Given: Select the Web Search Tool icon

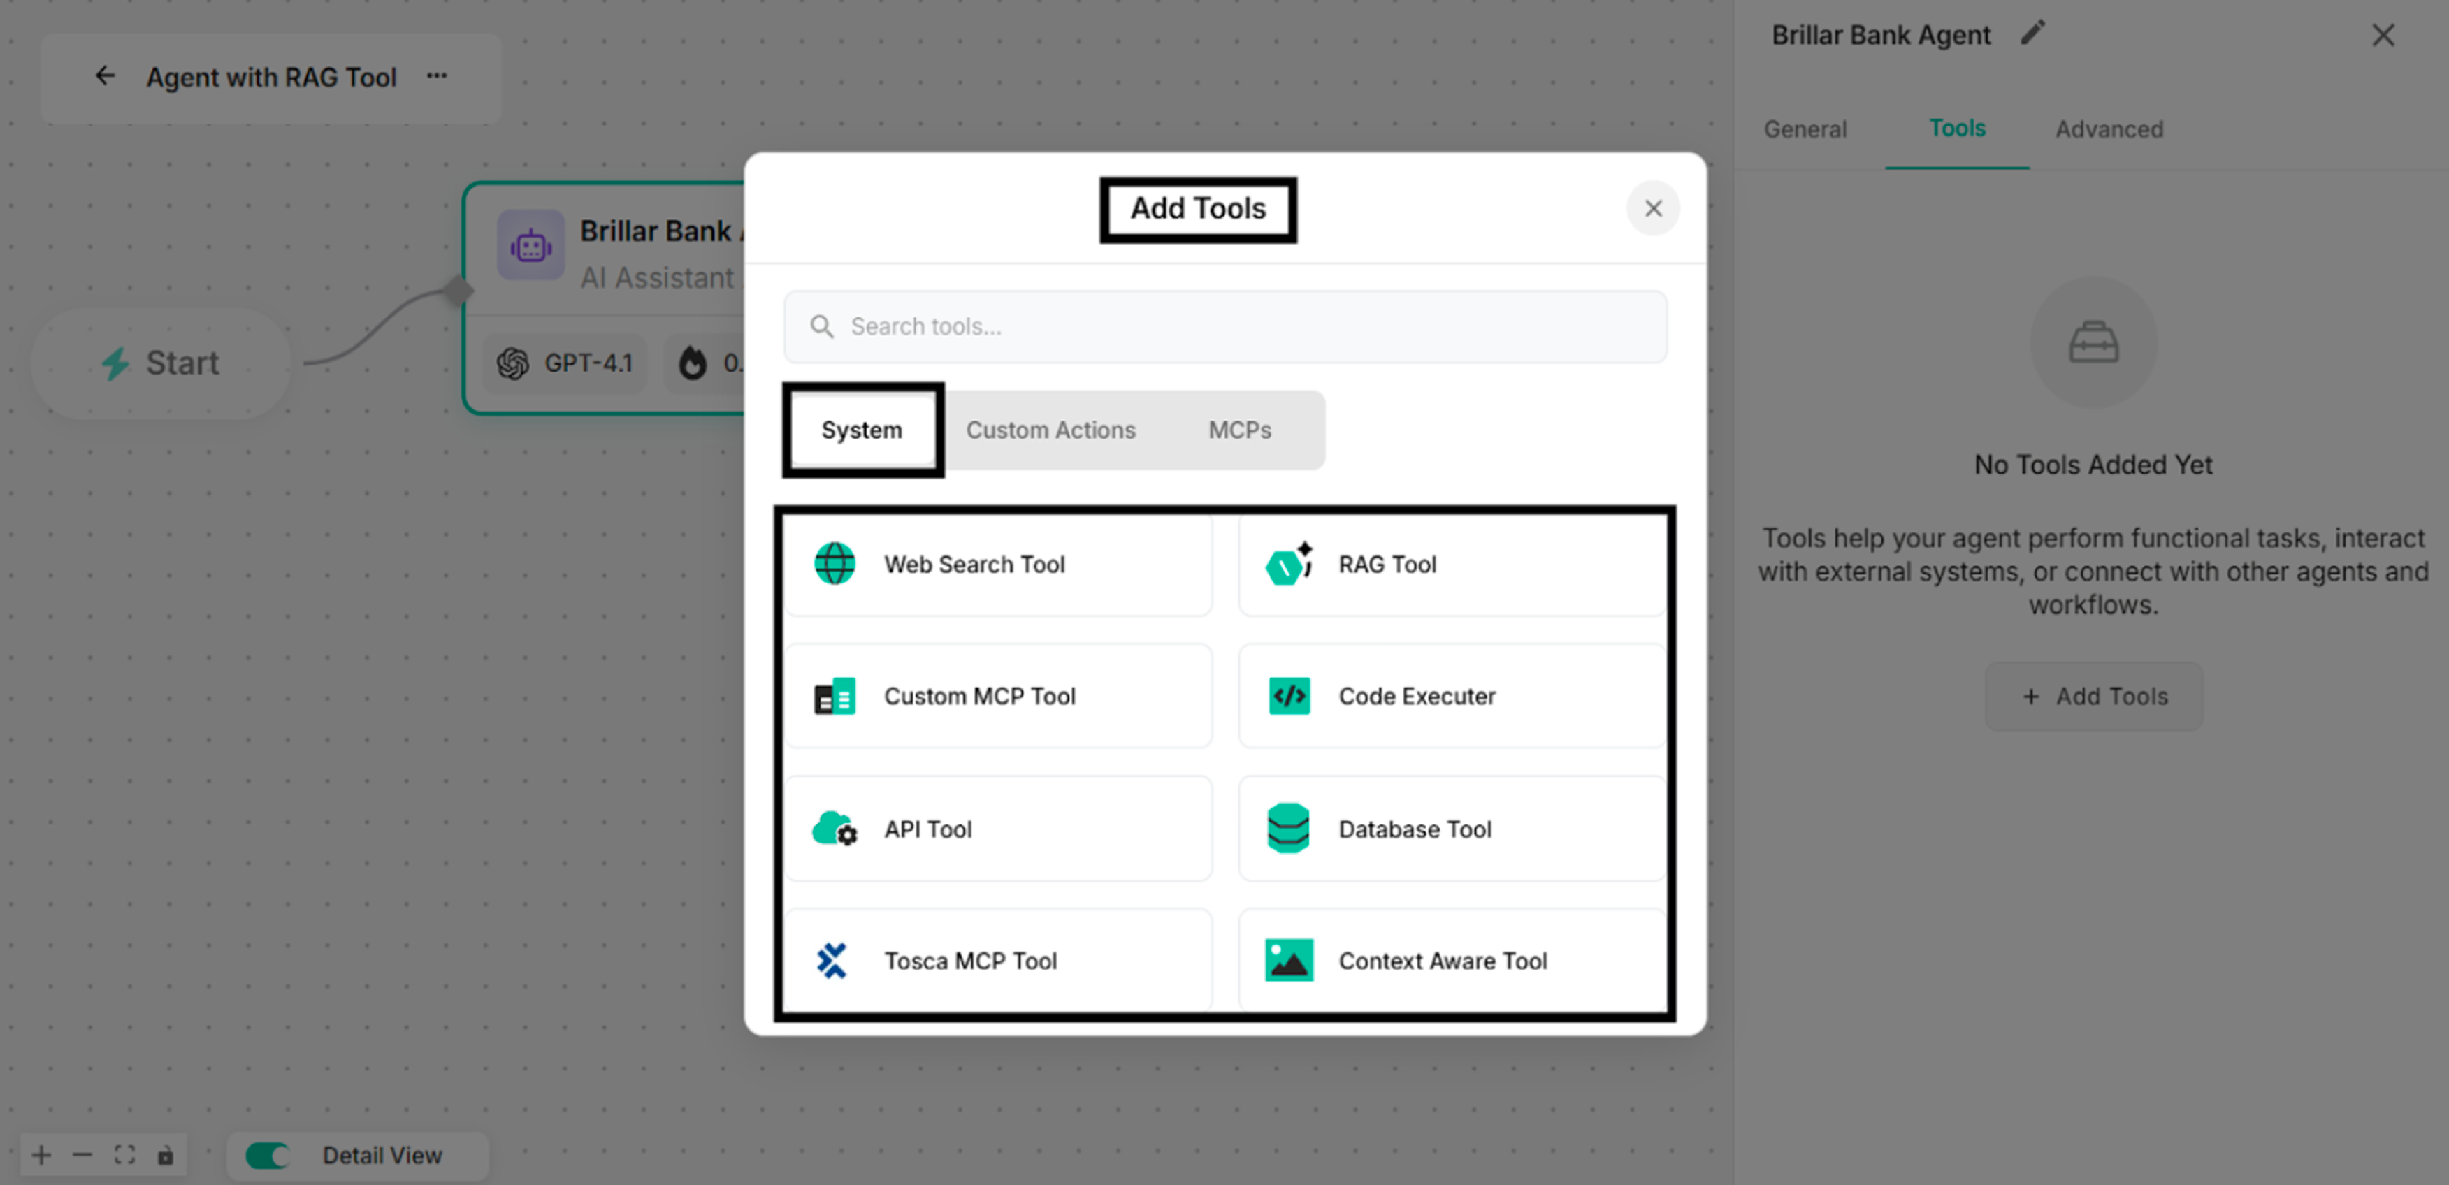Looking at the screenshot, I should 834,562.
